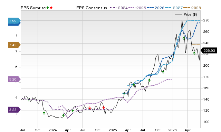
Task: Click the 2026 label on the date axis
Action: coord(173,130)
